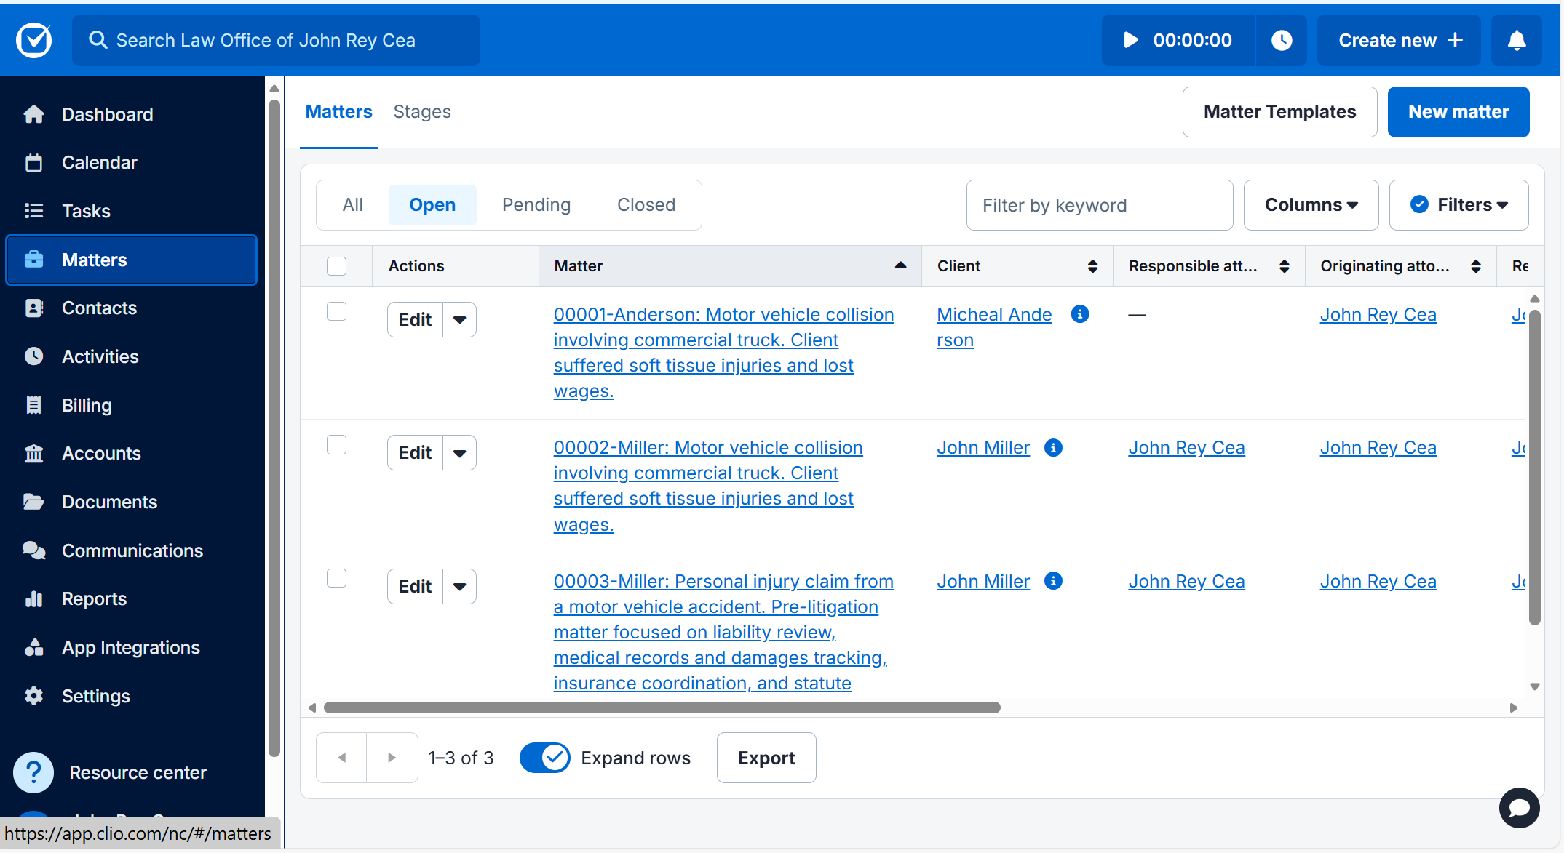Open the Filters dropdown
1564x853 pixels.
click(x=1458, y=205)
